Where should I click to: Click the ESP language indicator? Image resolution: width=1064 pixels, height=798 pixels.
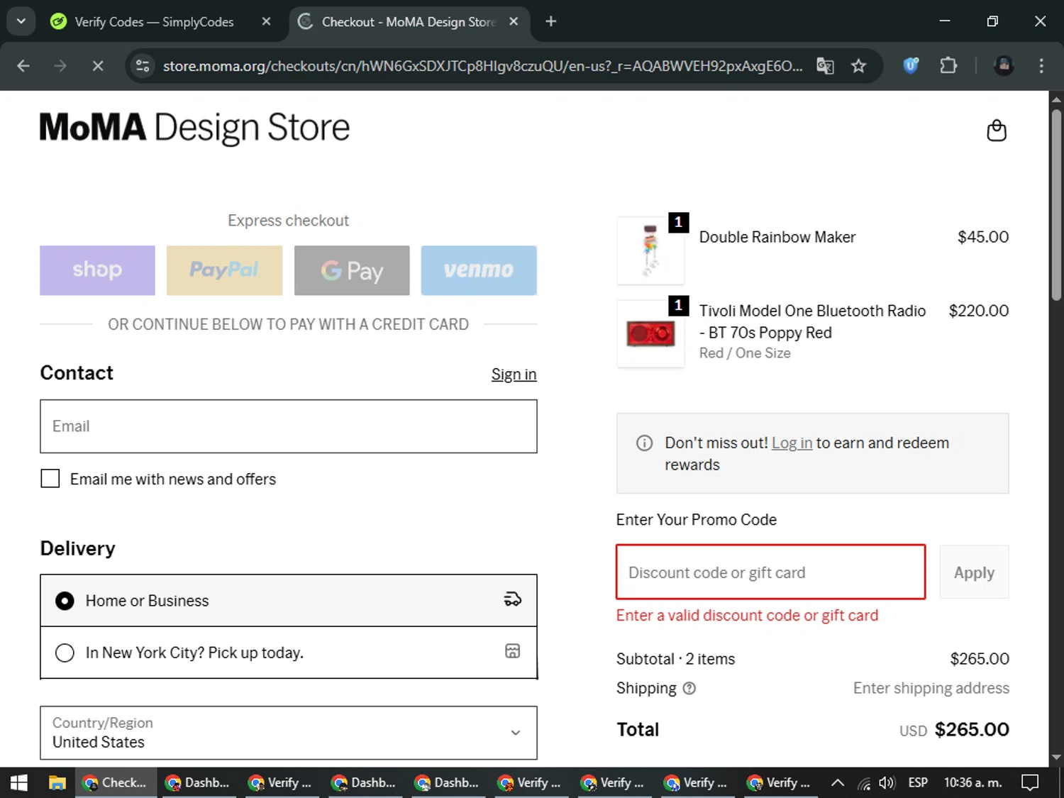[x=918, y=783]
